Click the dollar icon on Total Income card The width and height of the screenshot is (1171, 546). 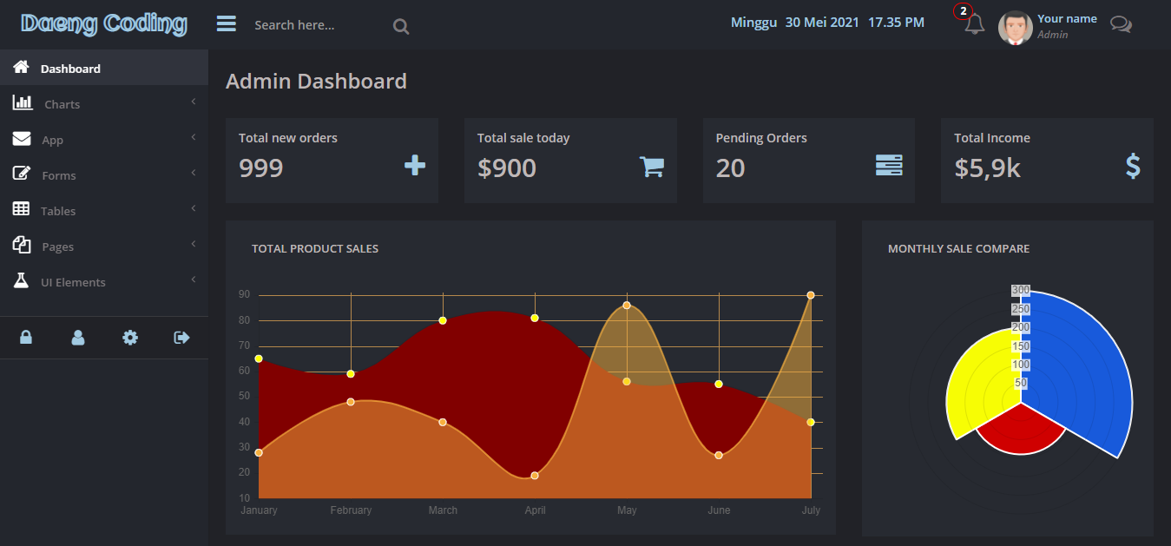1132,167
